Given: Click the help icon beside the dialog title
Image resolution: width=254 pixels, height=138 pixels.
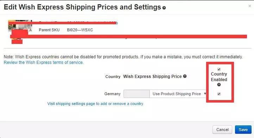Looking at the screenshot, I should pos(164,8).
